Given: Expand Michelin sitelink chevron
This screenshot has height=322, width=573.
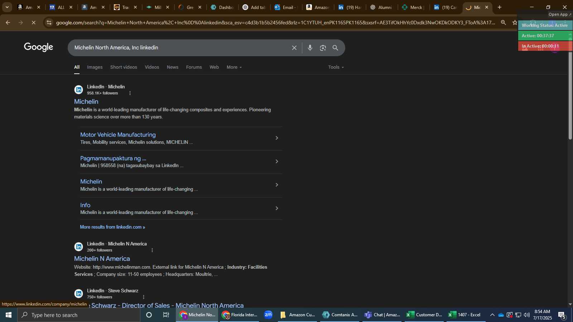Looking at the screenshot, I should point(276,185).
